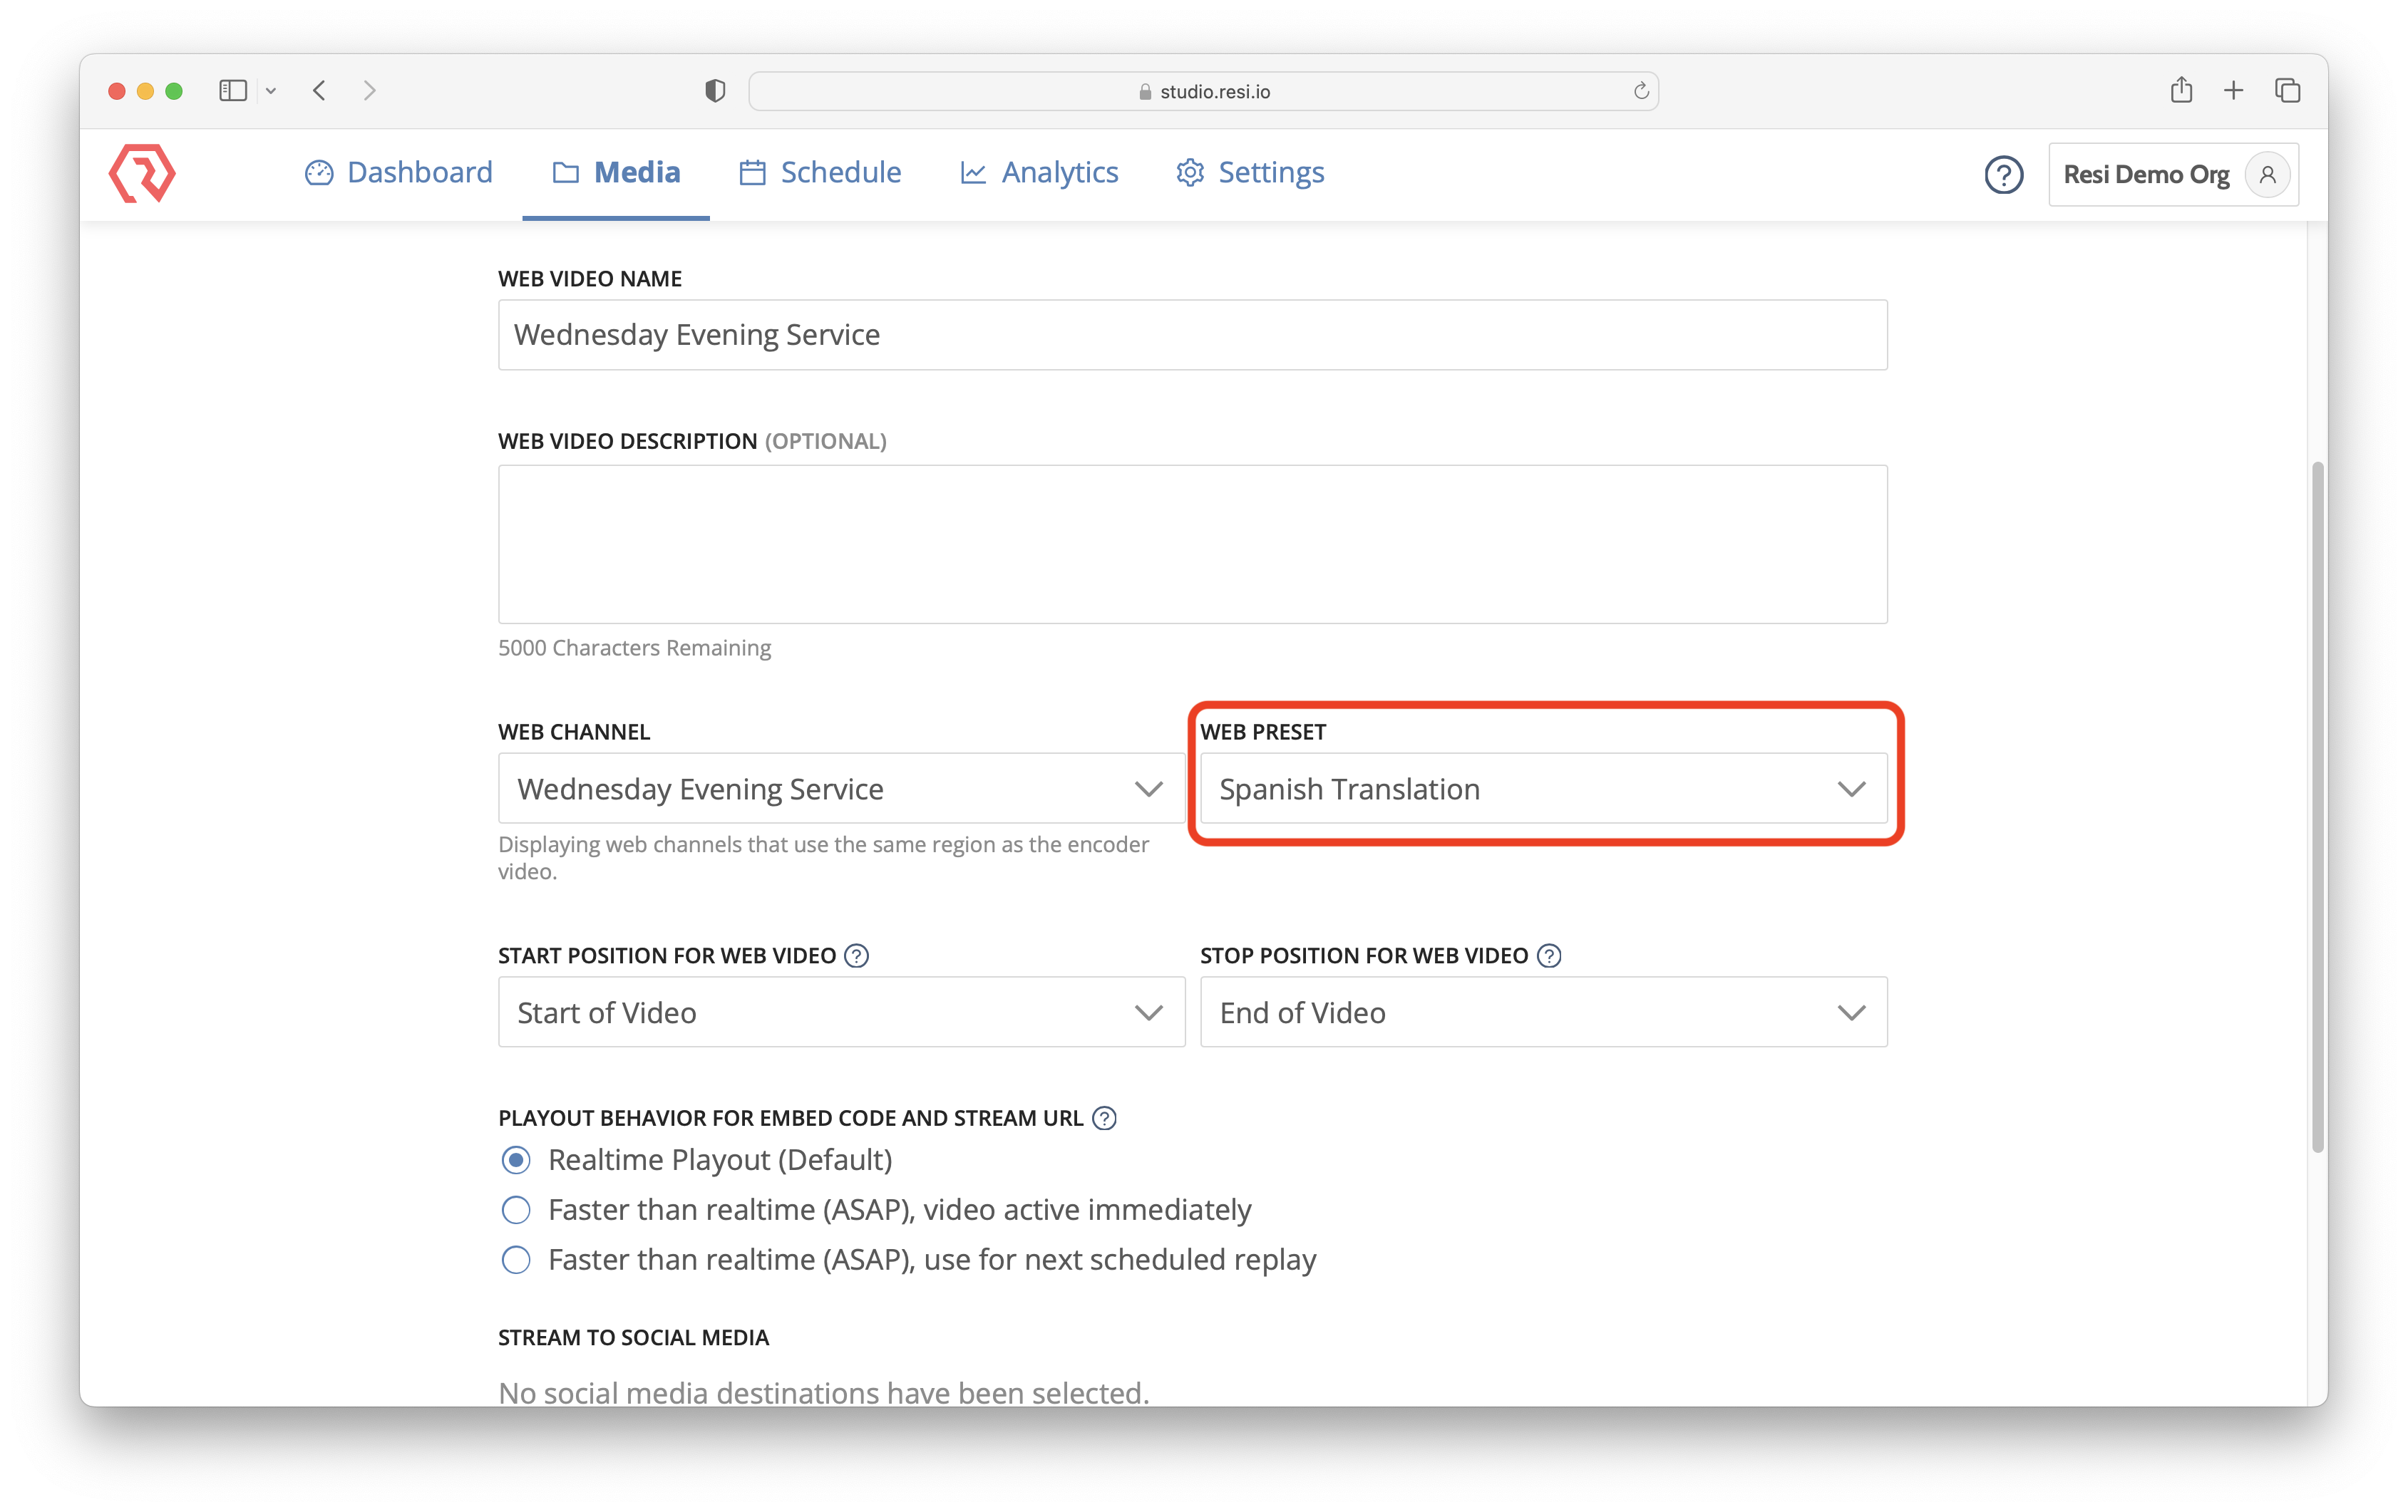2408x1512 pixels.
Task: Select Realtime Playout (Default) option
Action: coord(516,1160)
